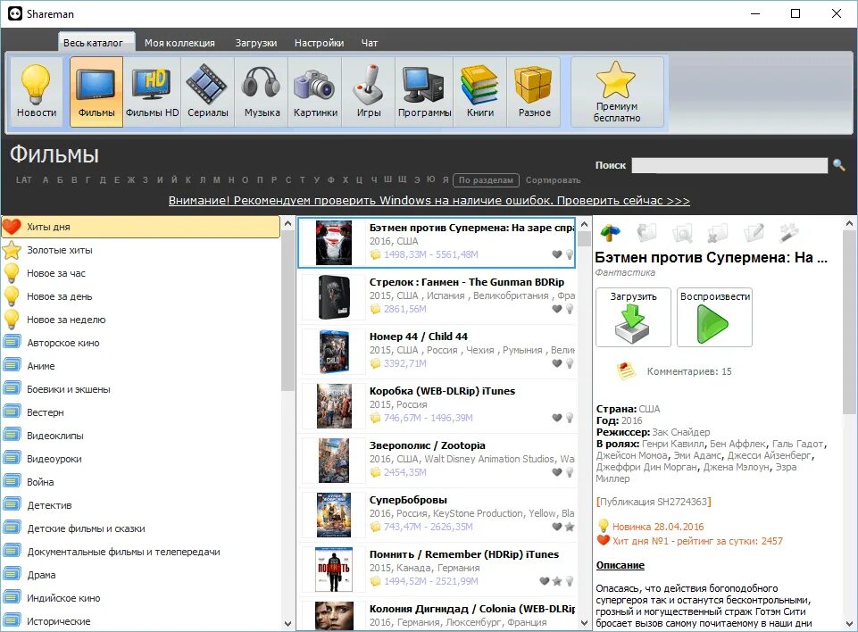Click the Сортировать sort option

point(553,180)
